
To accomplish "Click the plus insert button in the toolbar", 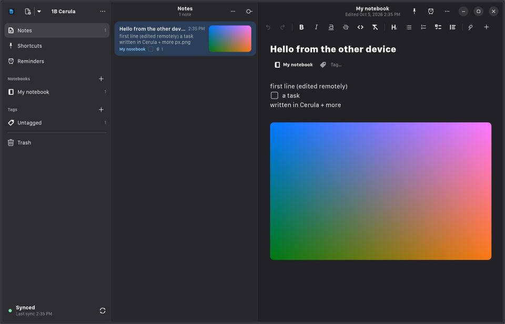I will click(486, 27).
